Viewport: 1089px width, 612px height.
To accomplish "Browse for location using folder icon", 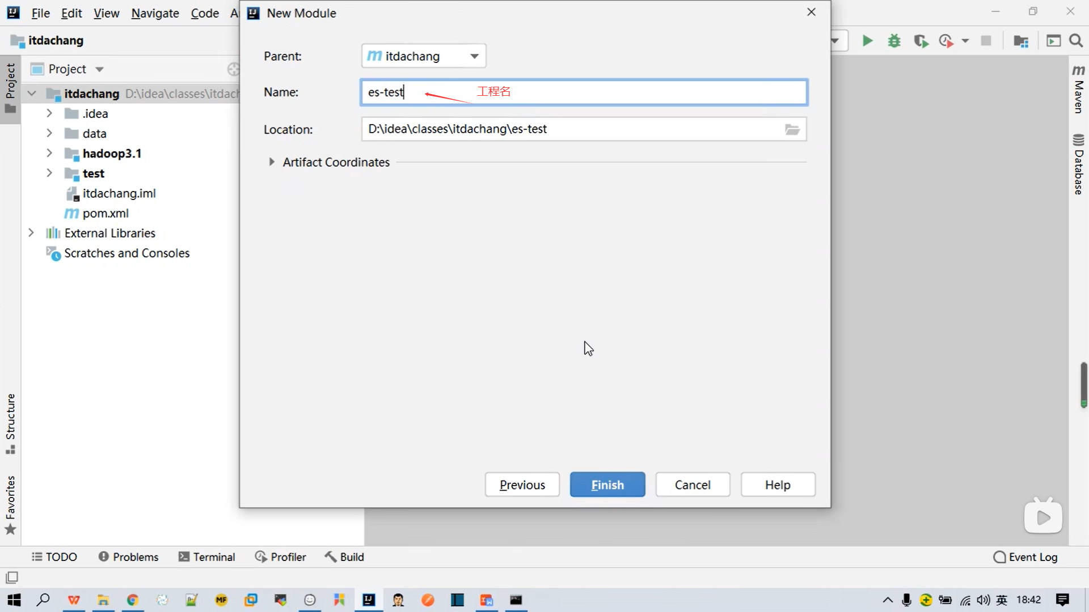I will tap(792, 129).
